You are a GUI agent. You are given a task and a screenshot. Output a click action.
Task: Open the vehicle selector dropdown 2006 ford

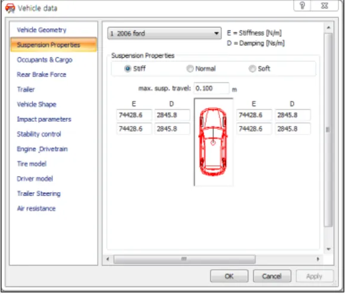tap(164, 33)
